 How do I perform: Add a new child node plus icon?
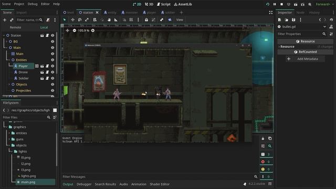tap(5, 20)
